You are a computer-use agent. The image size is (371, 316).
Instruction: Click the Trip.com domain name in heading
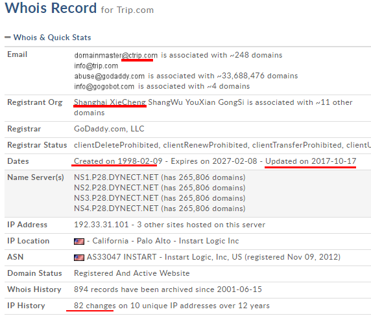pyautogui.click(x=135, y=10)
